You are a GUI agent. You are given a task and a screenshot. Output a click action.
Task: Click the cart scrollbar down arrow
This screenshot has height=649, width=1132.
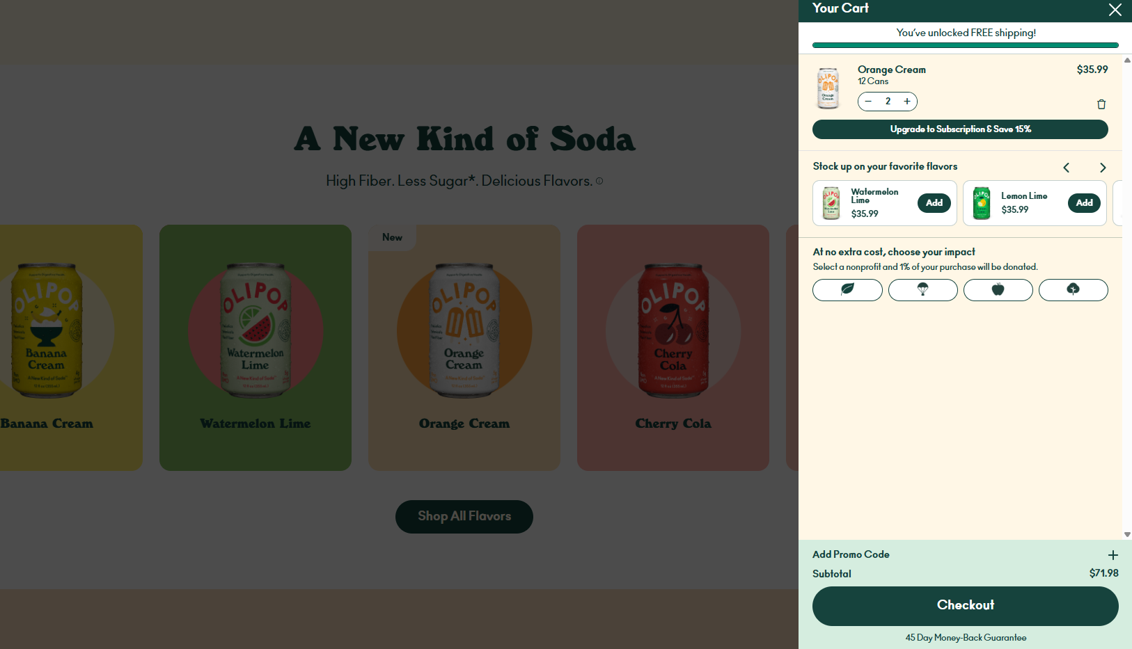tap(1127, 535)
